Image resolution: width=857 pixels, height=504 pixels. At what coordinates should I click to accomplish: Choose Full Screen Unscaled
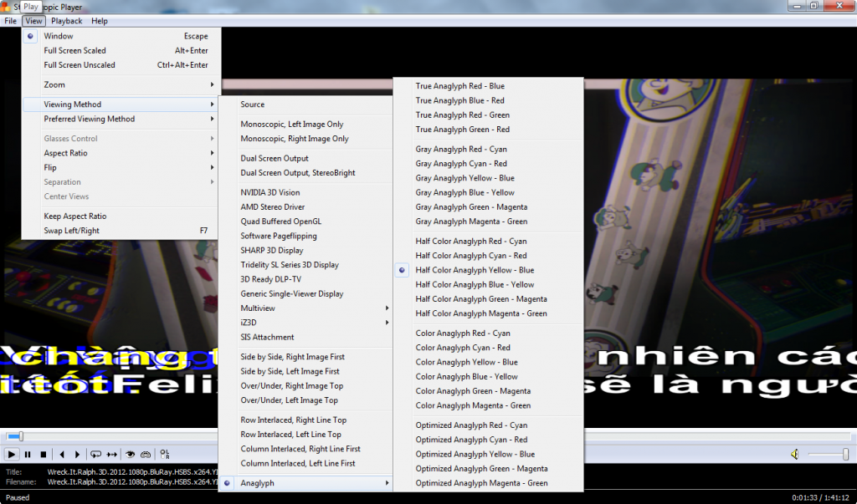pos(121,64)
